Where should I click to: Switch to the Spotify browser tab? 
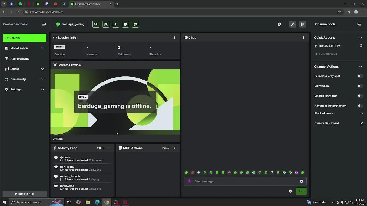20,4
